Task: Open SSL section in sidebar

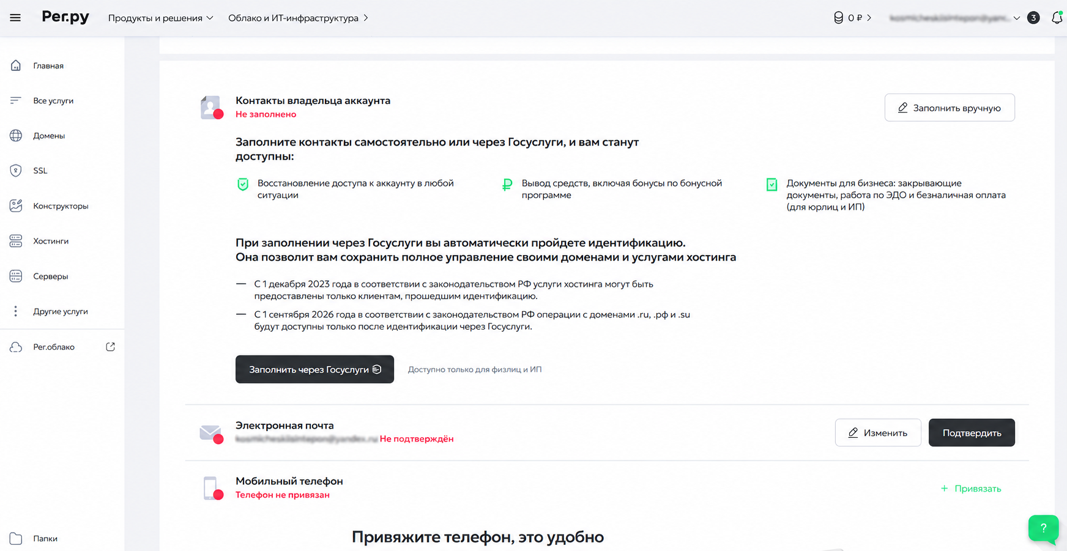Action: [40, 171]
